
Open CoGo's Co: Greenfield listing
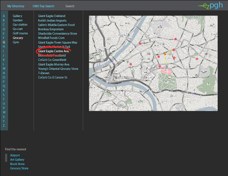click(52, 60)
